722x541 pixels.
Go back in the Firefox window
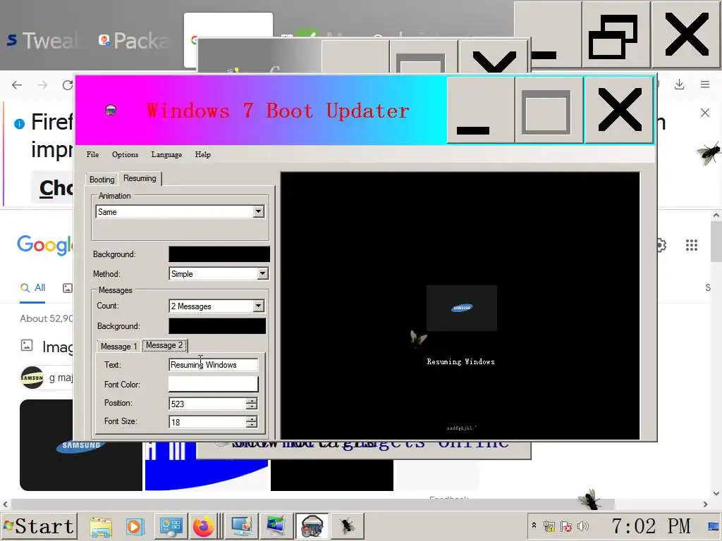coord(17,85)
